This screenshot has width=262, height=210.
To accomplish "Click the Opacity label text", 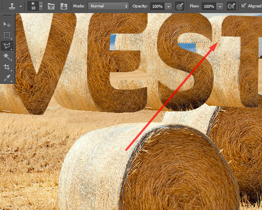I will pos(140,6).
